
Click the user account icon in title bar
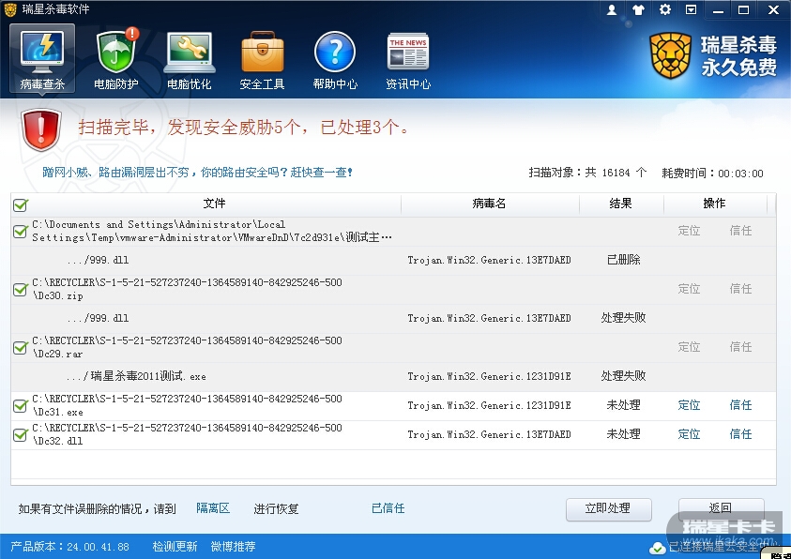pyautogui.click(x=612, y=9)
